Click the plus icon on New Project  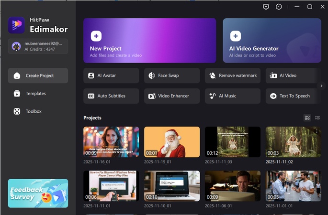click(96, 36)
